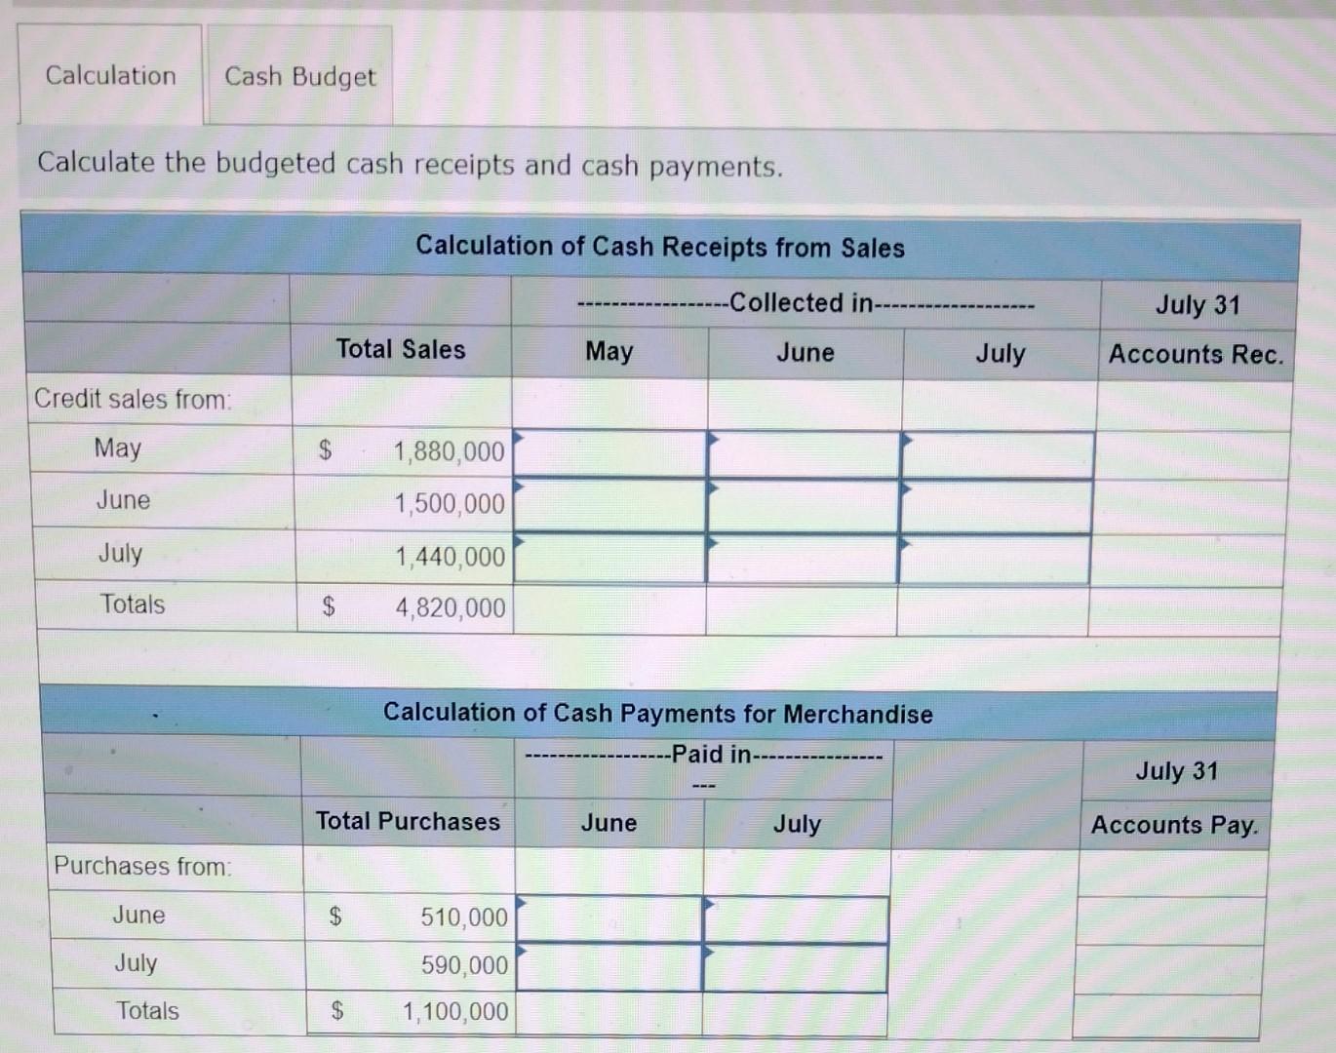
Task: Click the Calculation of Cash Payments title
Action: (658, 714)
